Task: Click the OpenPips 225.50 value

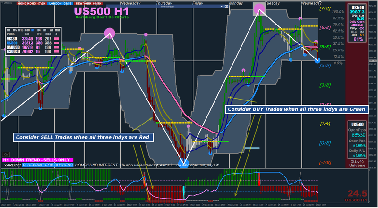Action: 358,135
